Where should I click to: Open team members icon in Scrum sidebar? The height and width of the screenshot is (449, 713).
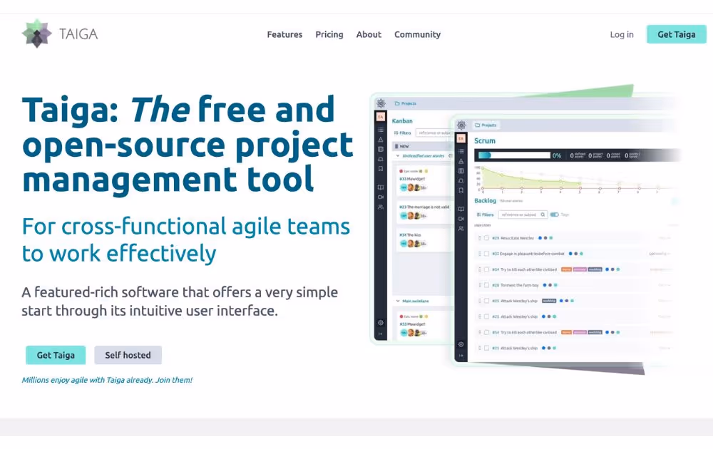click(461, 229)
